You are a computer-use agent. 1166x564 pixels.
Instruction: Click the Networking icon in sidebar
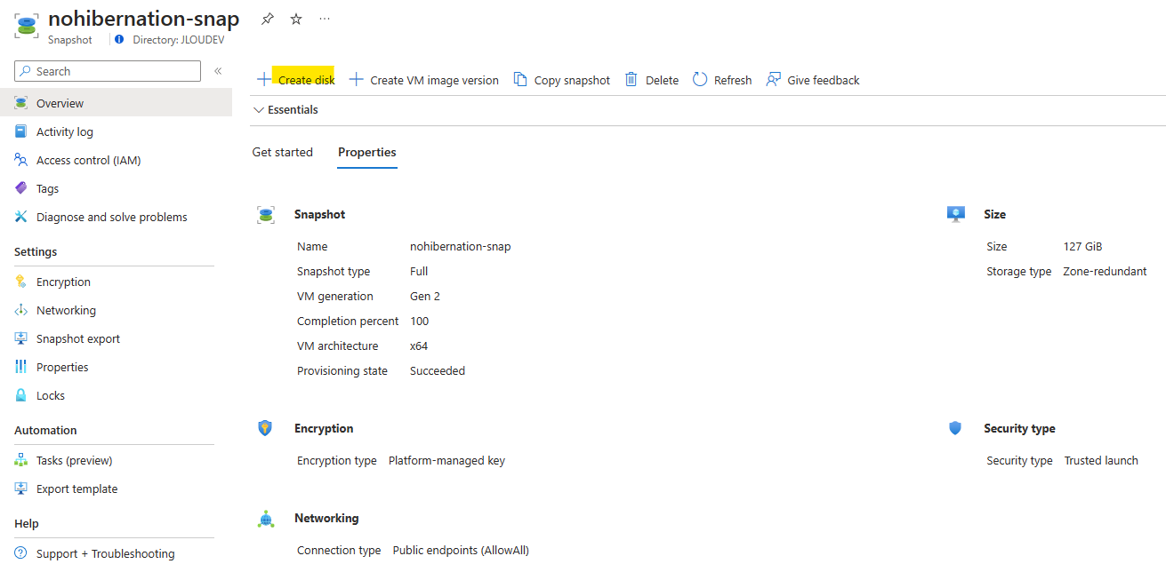coord(21,310)
